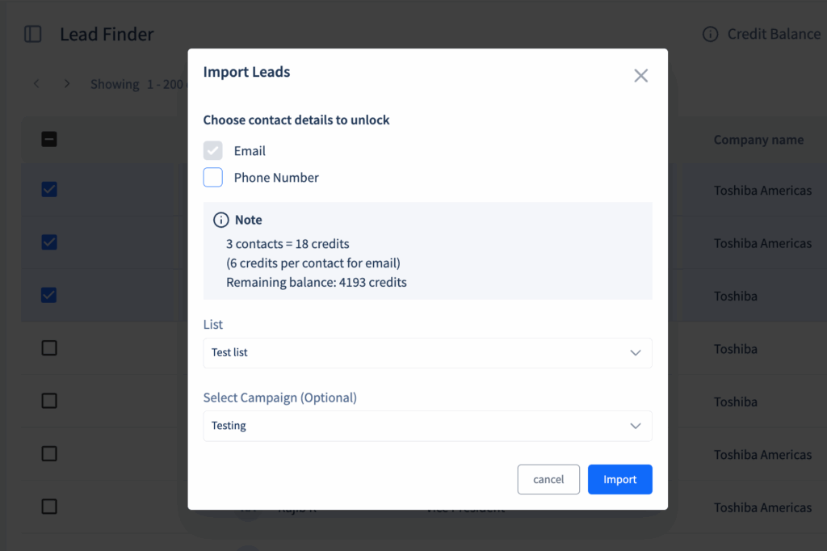Enable the Phone Number checkbox
827x551 pixels.
(213, 178)
